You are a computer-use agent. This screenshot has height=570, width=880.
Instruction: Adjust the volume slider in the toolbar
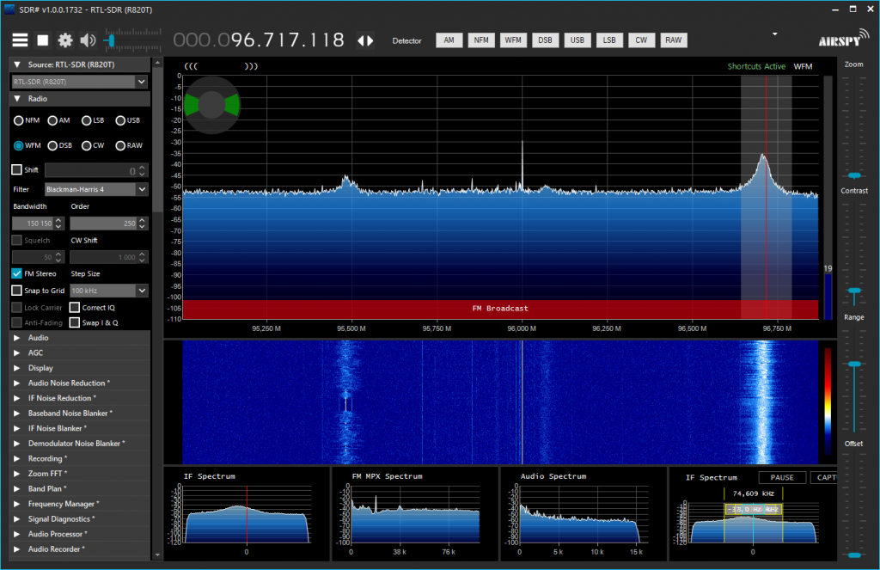pyautogui.click(x=111, y=40)
